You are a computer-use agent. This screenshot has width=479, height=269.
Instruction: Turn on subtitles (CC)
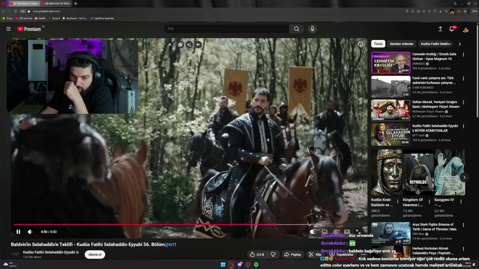(324, 232)
